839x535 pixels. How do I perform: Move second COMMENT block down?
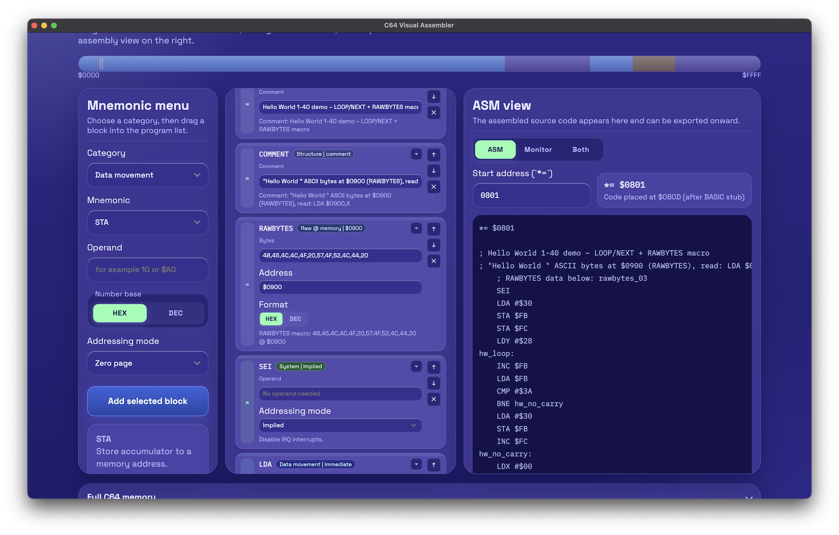pos(433,171)
